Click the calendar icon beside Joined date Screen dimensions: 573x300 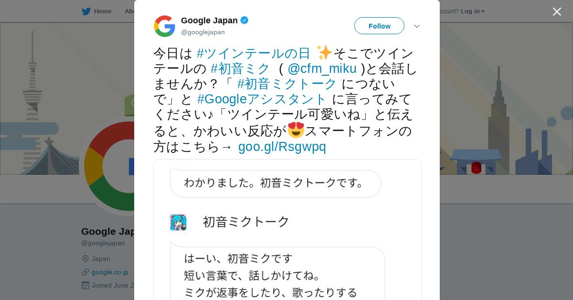tap(85, 286)
